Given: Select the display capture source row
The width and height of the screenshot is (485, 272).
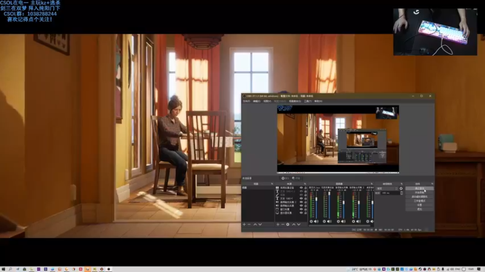Looking at the screenshot, I should (291, 213).
